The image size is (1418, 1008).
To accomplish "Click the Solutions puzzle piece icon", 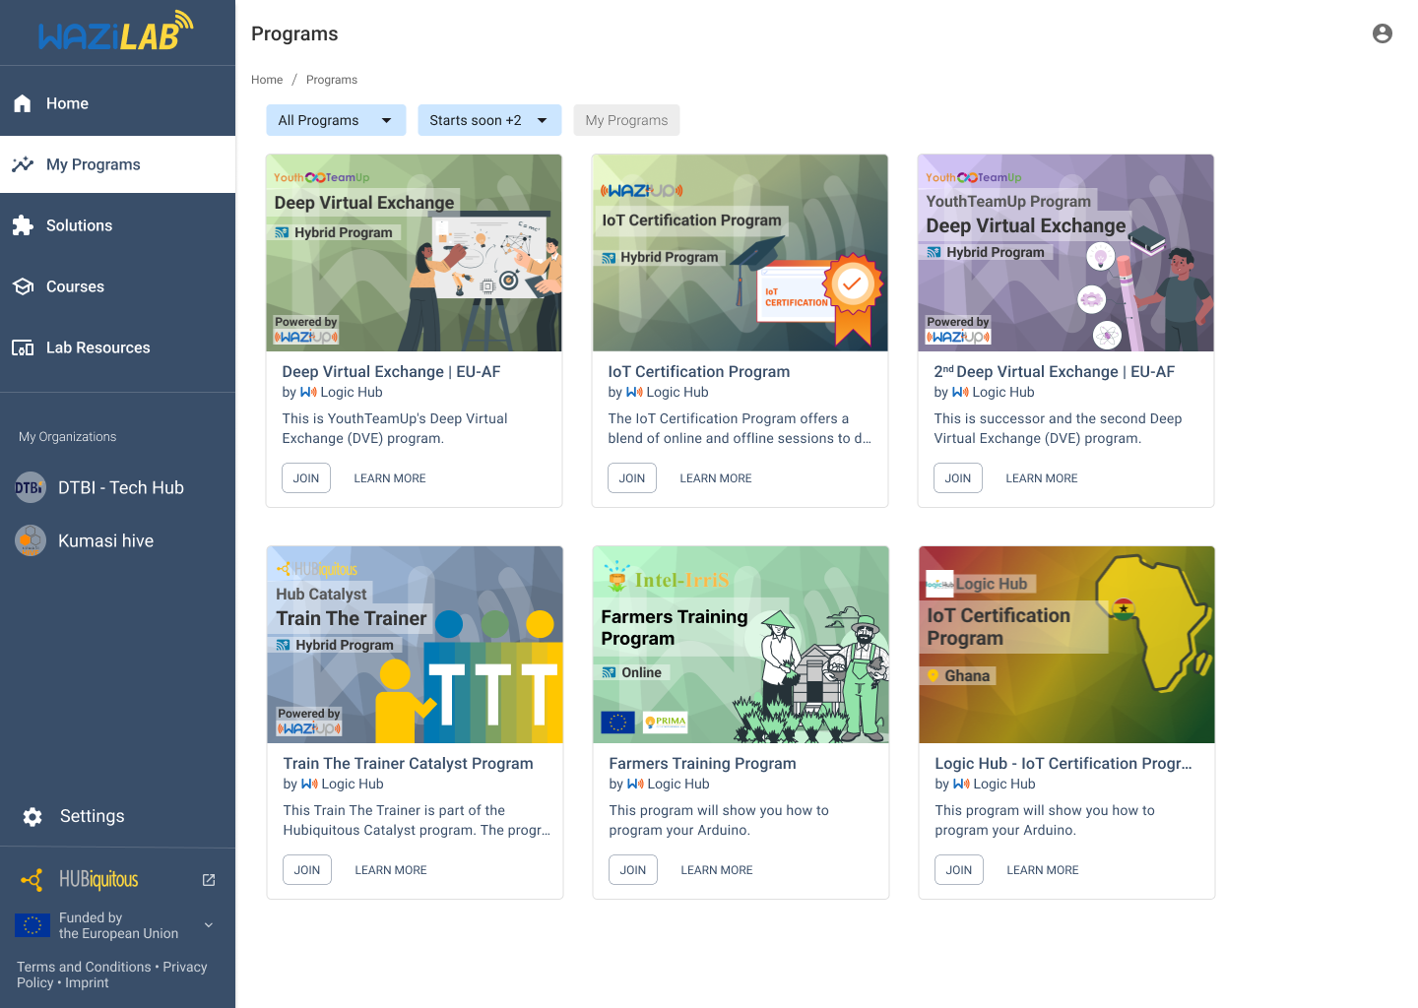I will pyautogui.click(x=23, y=225).
